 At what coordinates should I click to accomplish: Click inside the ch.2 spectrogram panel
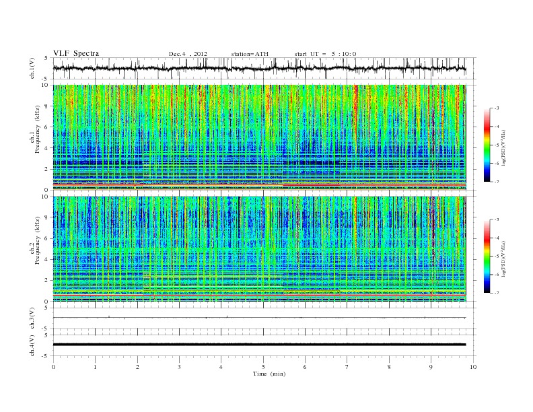259,249
